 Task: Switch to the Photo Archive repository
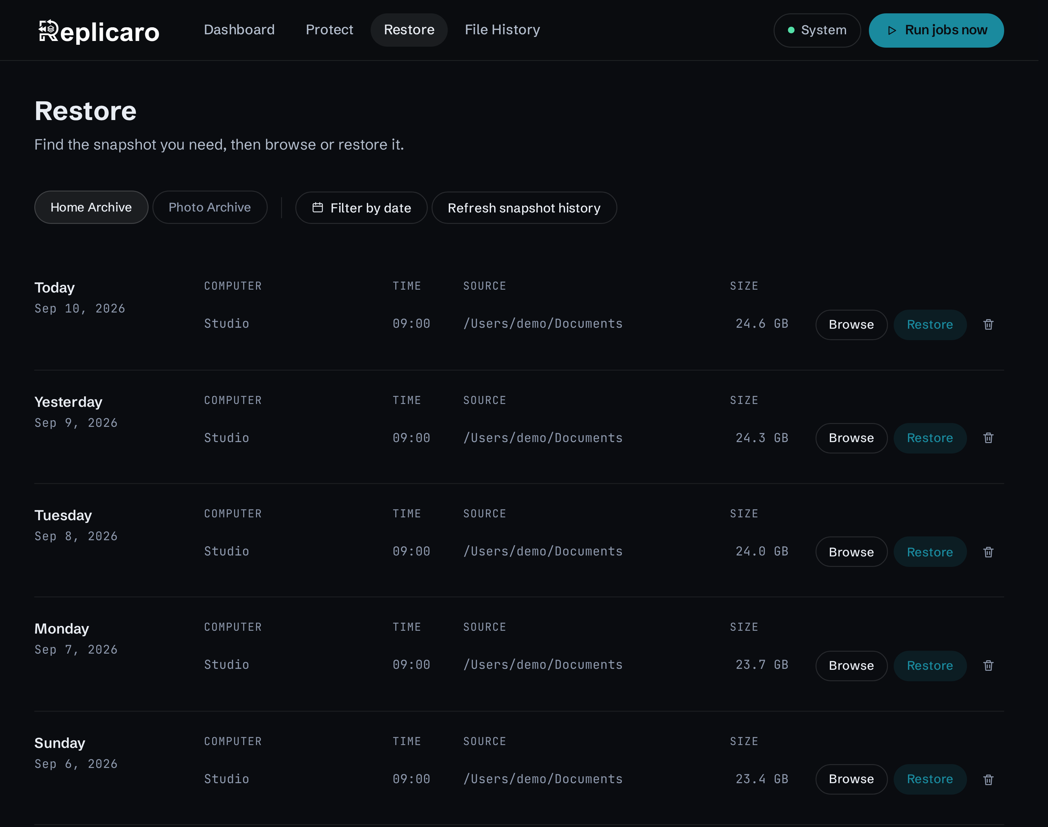[210, 207]
